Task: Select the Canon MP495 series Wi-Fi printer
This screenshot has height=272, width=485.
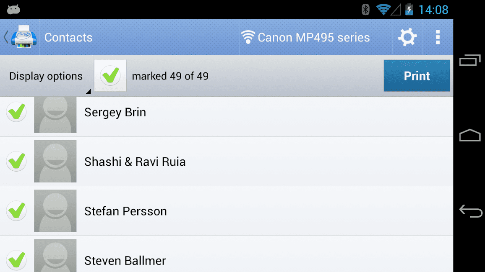Action: tap(305, 37)
